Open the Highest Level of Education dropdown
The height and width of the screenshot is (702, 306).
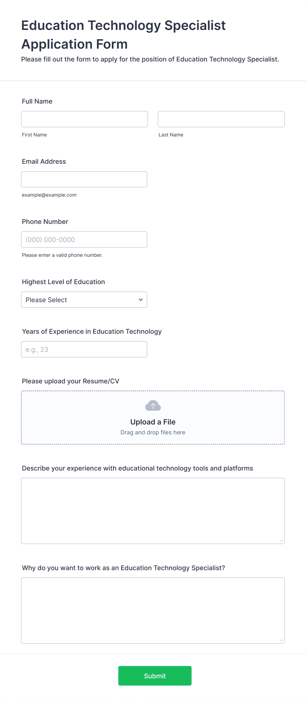pyautogui.click(x=84, y=300)
